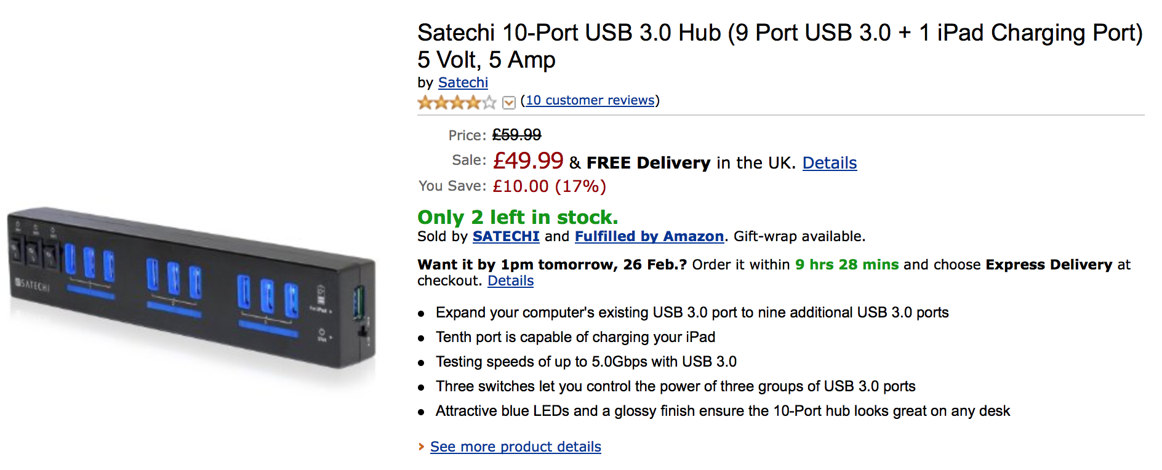Click the bullet about charging your iPad
This screenshot has height=470, width=1162.
click(x=575, y=337)
